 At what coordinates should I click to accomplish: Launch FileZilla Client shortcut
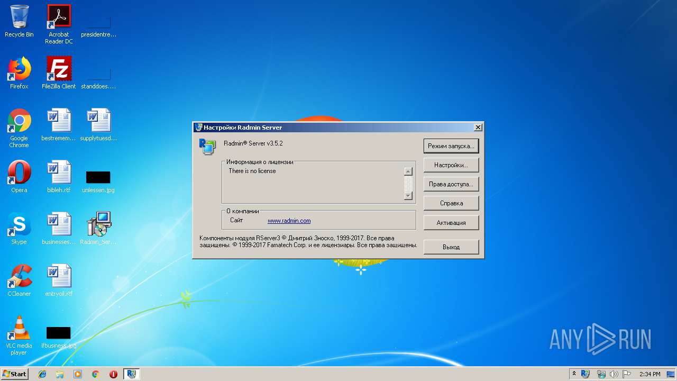(59, 73)
